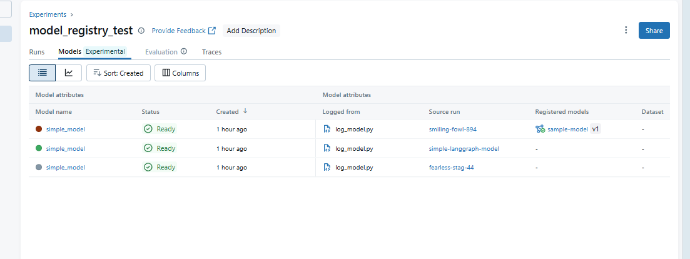The height and width of the screenshot is (259, 690).
Task: Switch to chart view layout
Action: click(x=69, y=73)
